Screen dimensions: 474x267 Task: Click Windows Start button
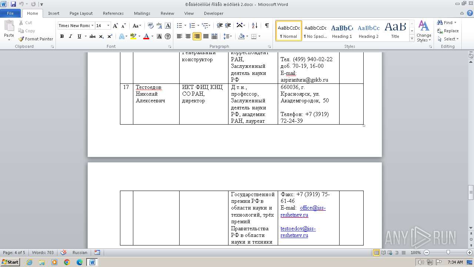coord(10,262)
